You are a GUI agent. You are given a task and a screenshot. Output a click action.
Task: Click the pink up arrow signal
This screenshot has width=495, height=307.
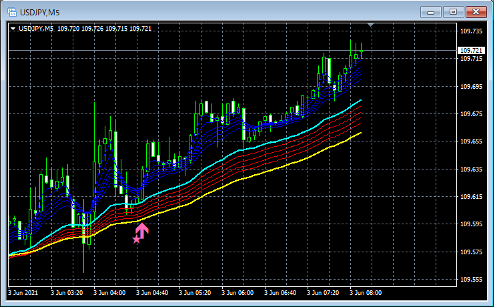[x=142, y=230]
